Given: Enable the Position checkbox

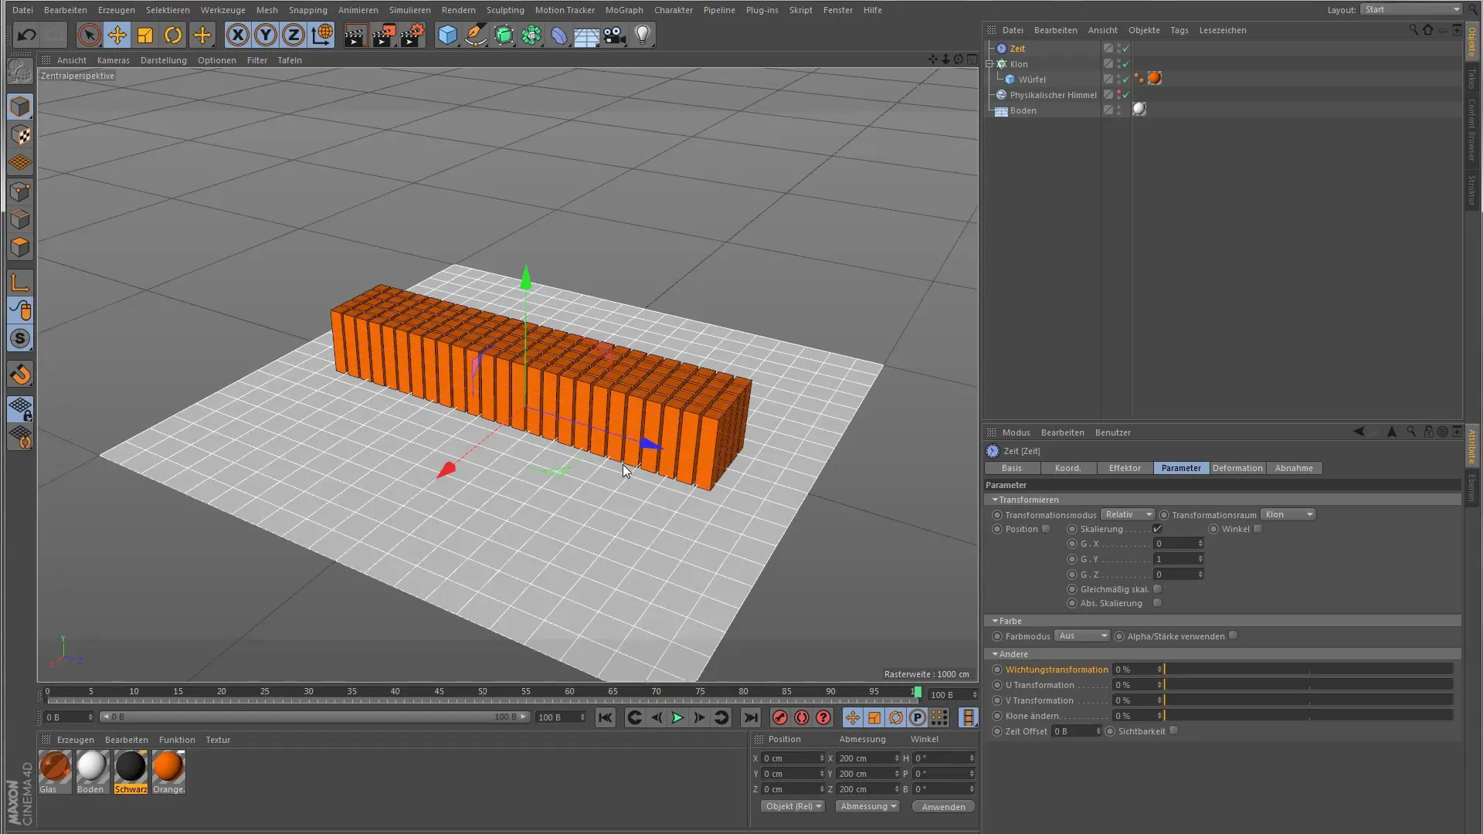Looking at the screenshot, I should pyautogui.click(x=1046, y=529).
